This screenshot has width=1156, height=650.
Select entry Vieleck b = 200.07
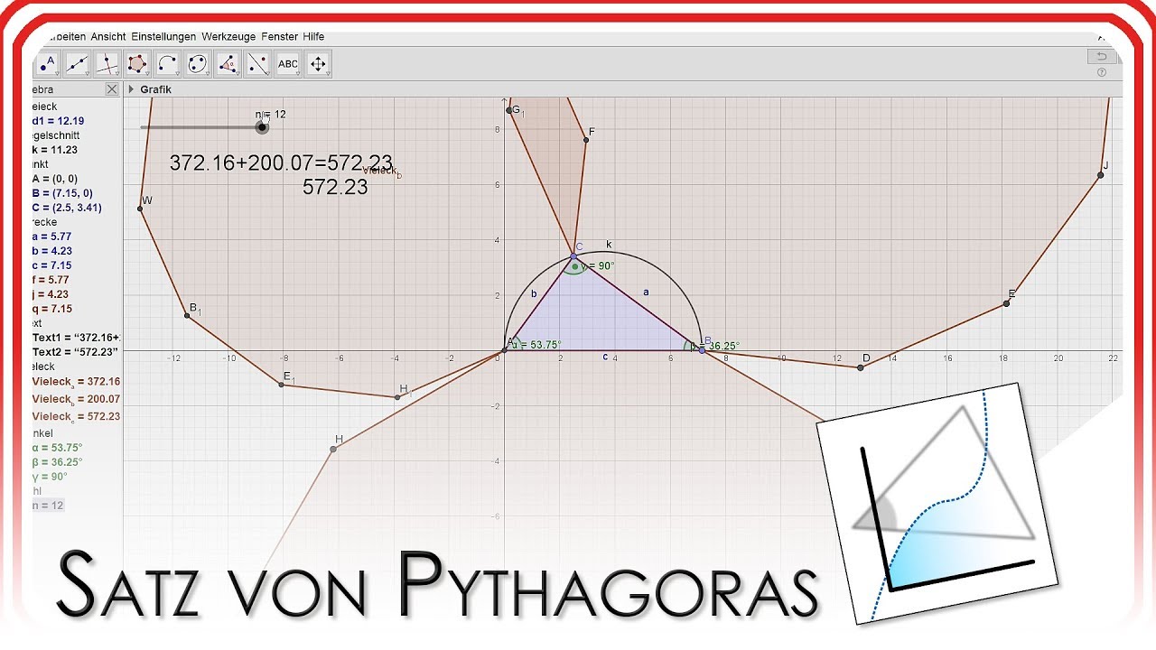pos(76,399)
